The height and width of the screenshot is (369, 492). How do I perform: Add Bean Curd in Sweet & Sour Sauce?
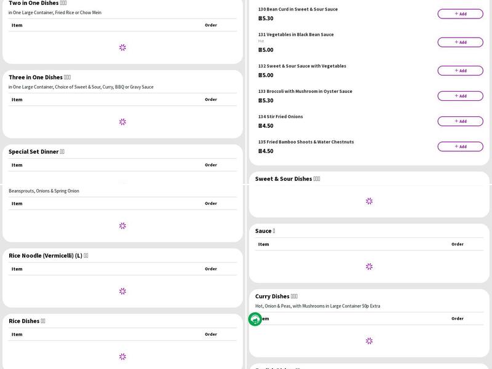tap(460, 14)
